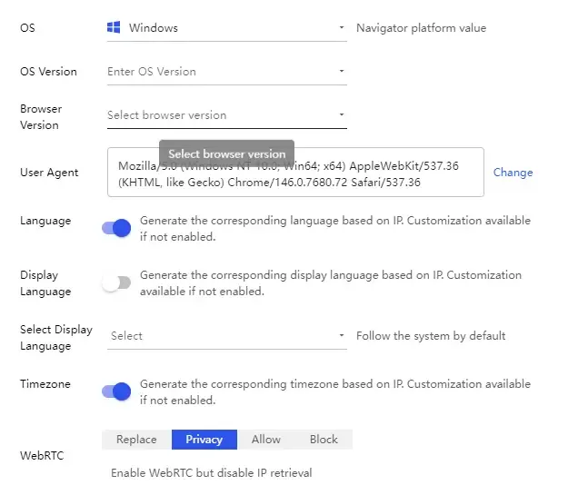This screenshot has height=495, width=568.
Task: Open the Browser Version dropdown
Action: pyautogui.click(x=227, y=115)
